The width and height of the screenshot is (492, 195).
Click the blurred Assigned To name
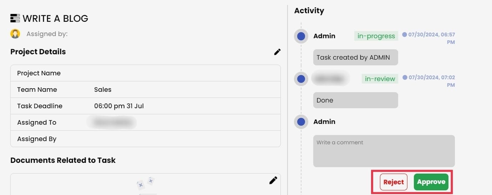click(x=112, y=122)
